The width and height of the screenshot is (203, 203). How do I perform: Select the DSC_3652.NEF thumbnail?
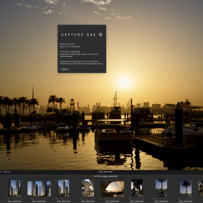coord(88,188)
